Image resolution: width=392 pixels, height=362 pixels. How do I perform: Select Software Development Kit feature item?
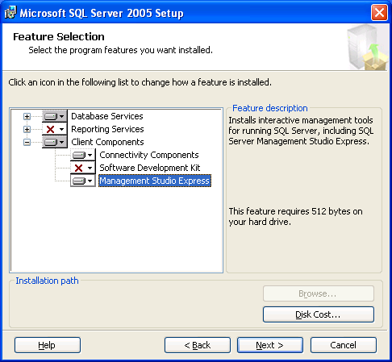click(150, 168)
